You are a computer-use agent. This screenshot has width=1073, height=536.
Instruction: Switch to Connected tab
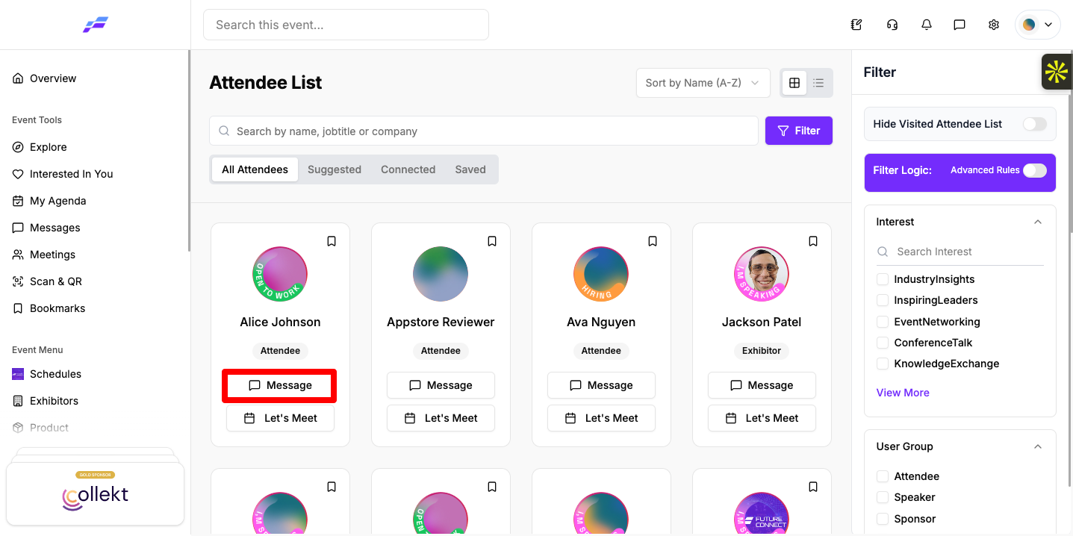tap(408, 169)
